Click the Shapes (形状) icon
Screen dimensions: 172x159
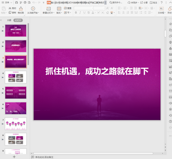point(170,9)
